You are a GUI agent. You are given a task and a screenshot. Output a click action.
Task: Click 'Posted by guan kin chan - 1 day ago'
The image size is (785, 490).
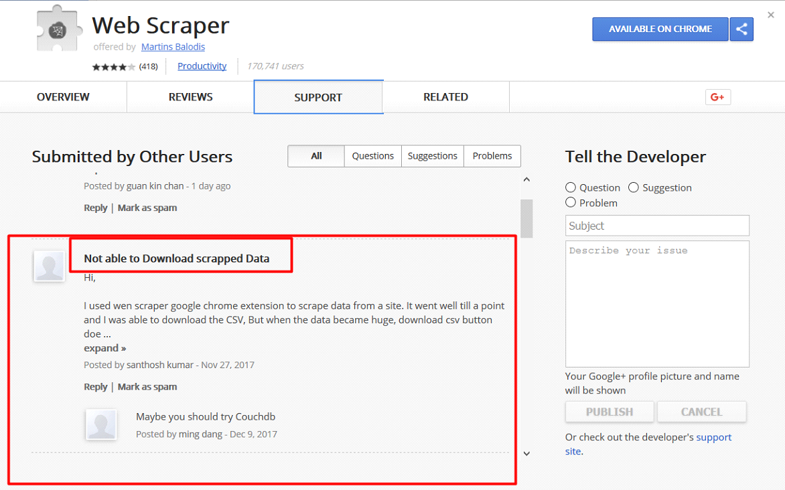click(x=157, y=186)
